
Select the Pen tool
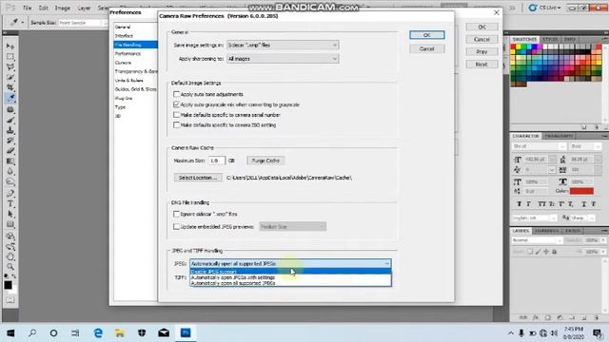tap(10, 193)
